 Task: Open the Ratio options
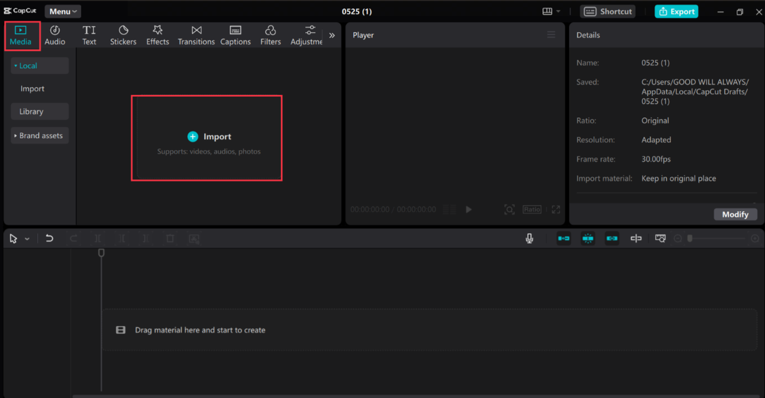point(532,209)
